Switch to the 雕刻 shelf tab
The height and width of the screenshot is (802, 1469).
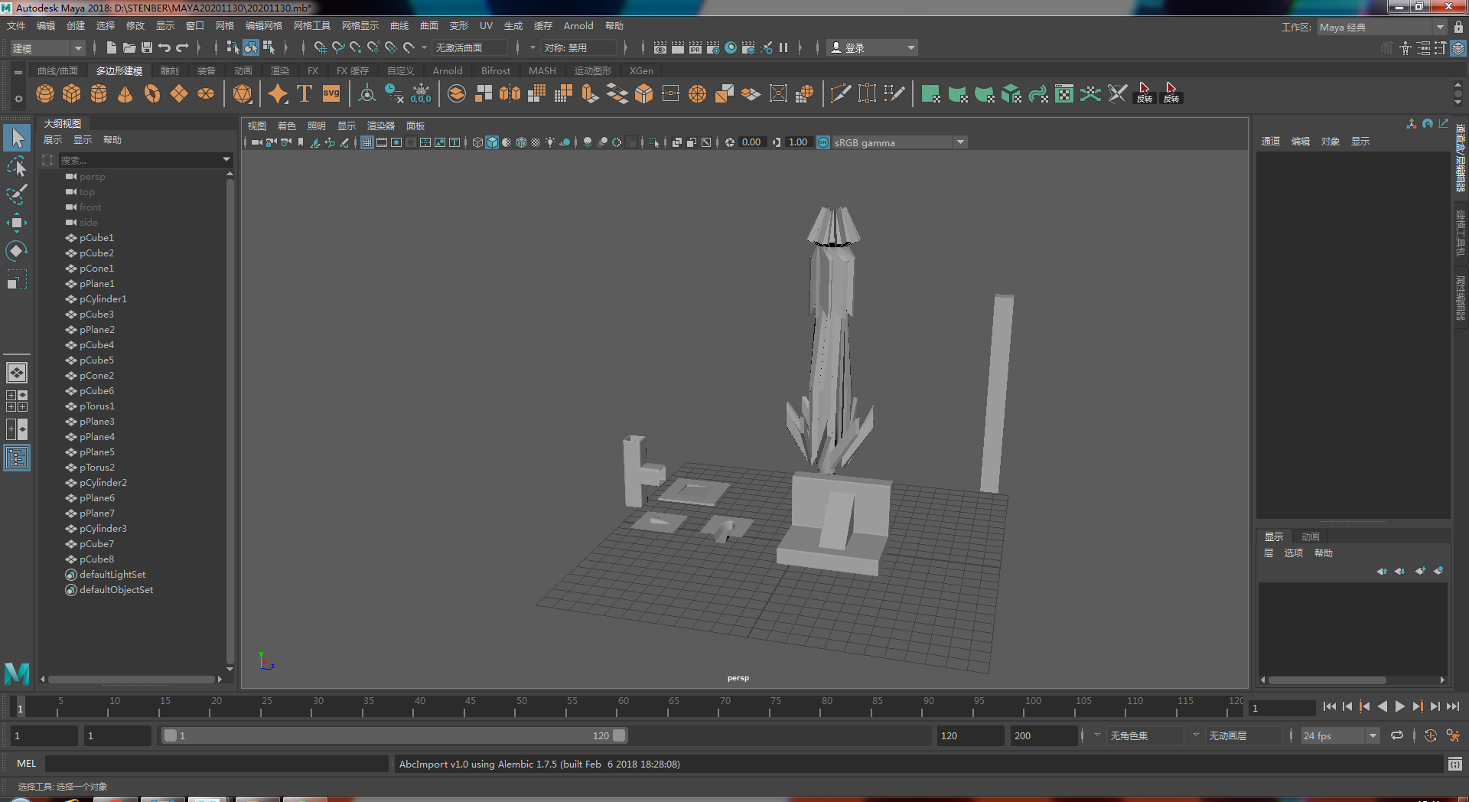click(170, 70)
